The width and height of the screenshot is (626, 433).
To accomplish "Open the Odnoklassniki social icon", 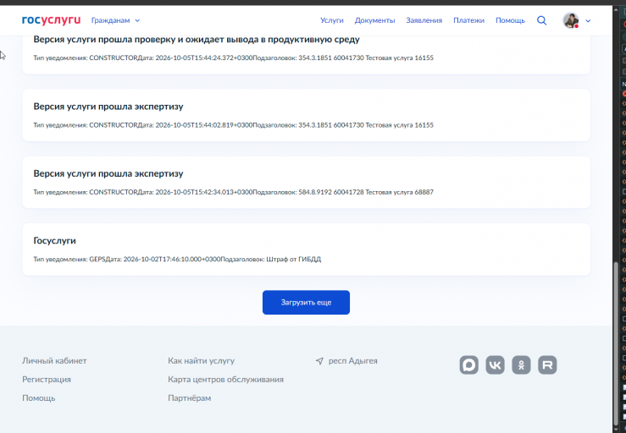I will pyautogui.click(x=522, y=364).
